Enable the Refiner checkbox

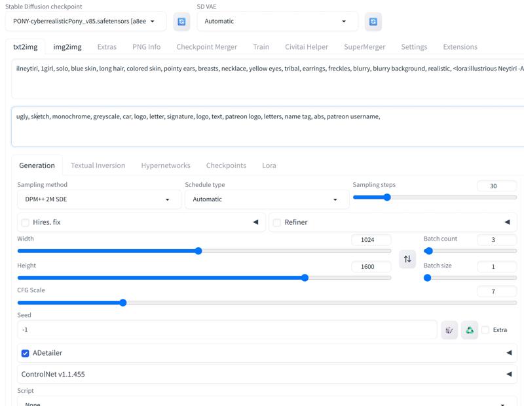click(277, 222)
